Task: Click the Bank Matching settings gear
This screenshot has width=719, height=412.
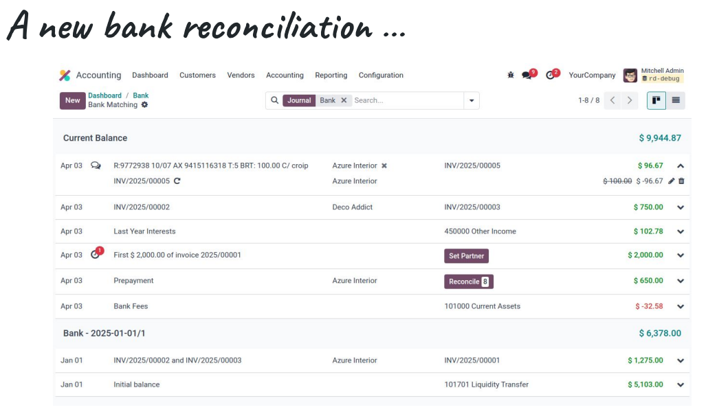Action: click(144, 105)
